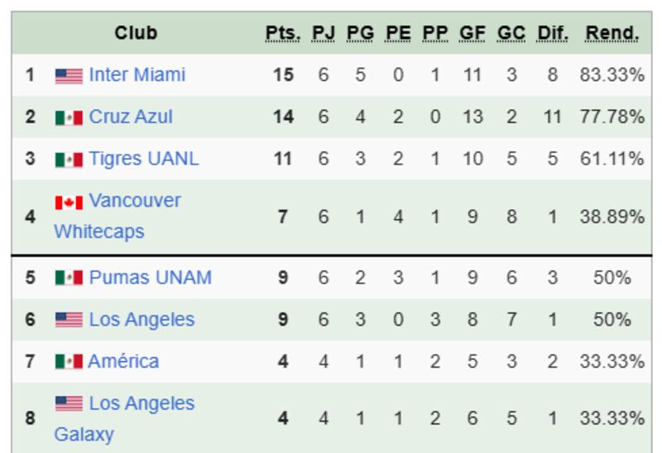This screenshot has height=453, width=662.
Task: Click the Mexico flag beside América
Action: [69, 362]
